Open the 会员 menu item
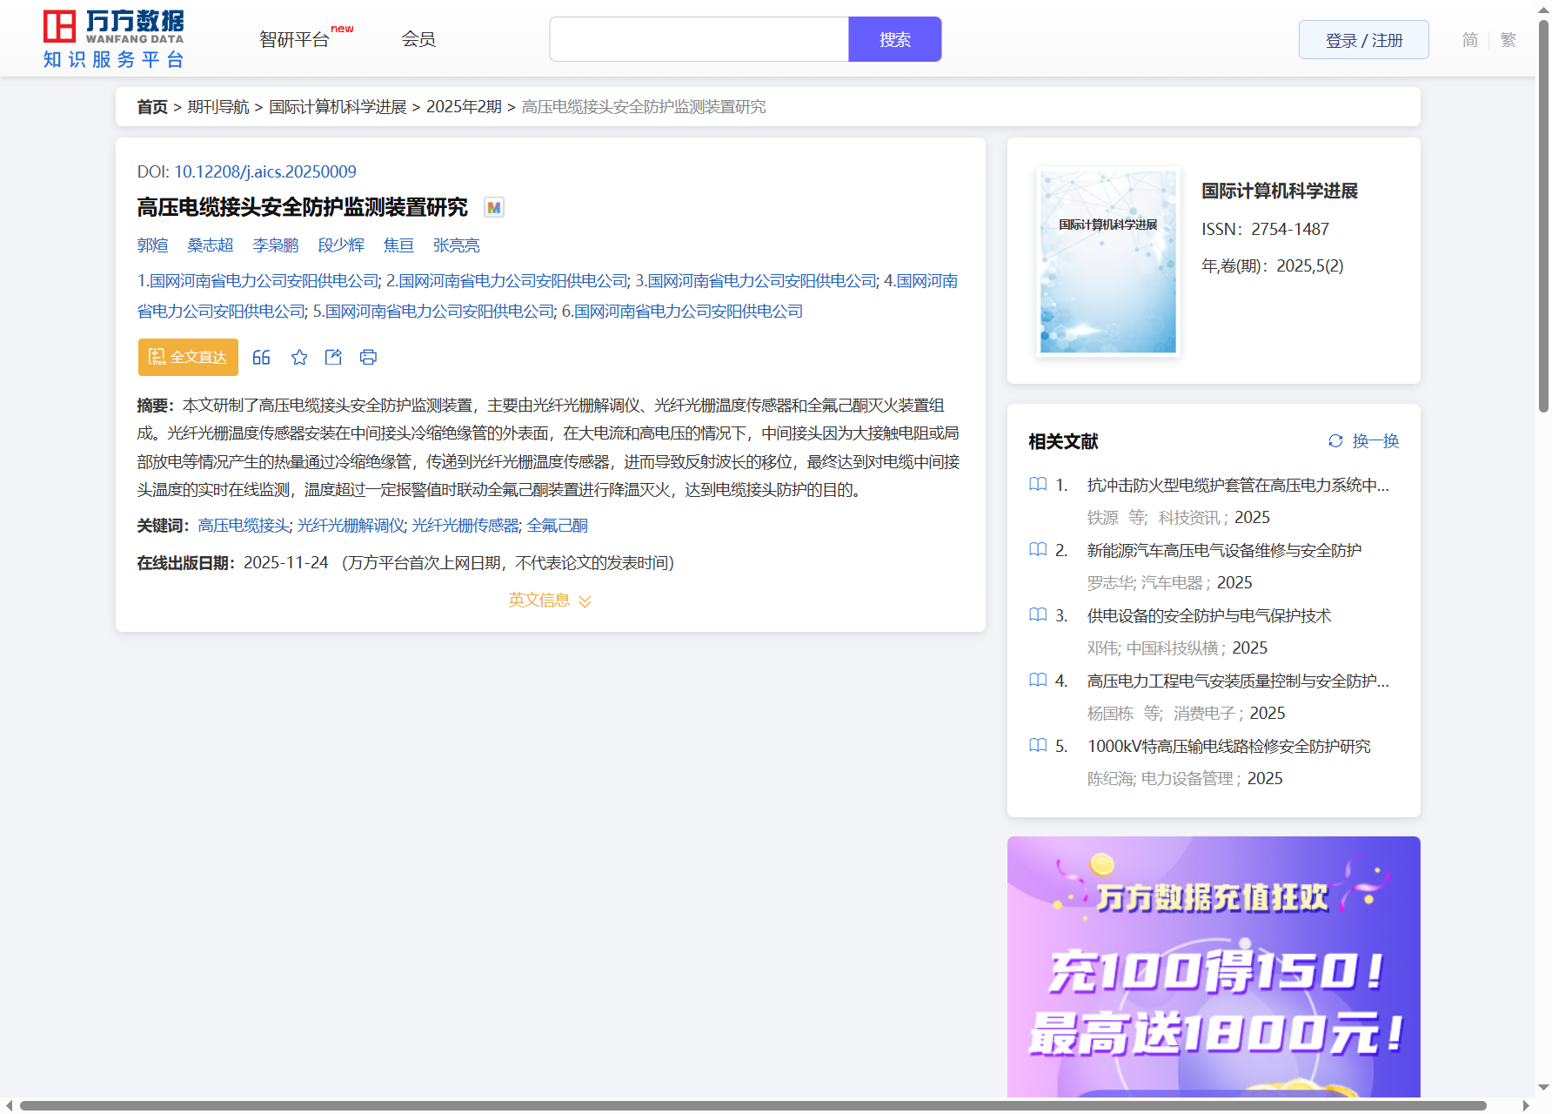Viewport: 1552px width, 1114px height. [418, 39]
